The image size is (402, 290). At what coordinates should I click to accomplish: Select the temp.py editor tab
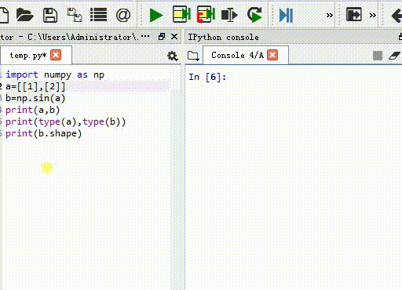click(35, 56)
